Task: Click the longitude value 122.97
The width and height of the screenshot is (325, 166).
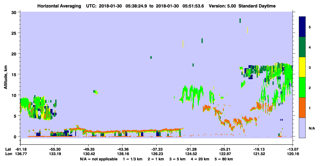Action: pyautogui.click(x=224, y=154)
